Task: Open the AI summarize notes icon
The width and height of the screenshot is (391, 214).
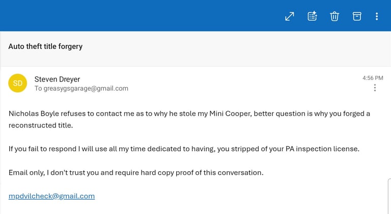Action: [312, 16]
